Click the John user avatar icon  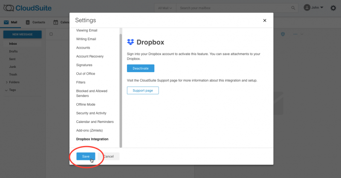pyautogui.click(x=307, y=8)
